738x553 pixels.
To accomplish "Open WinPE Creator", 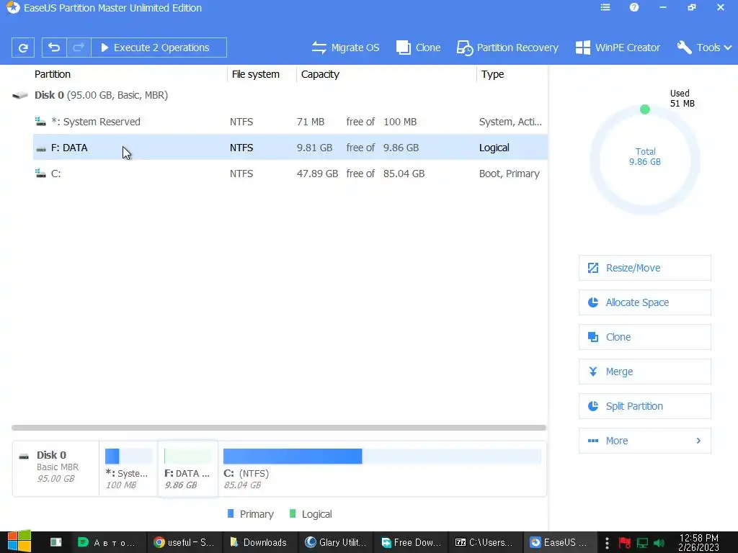I will click(618, 48).
